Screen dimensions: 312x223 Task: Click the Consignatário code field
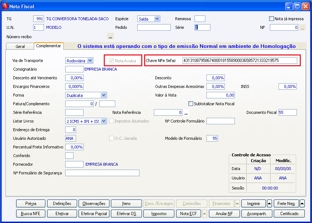pyautogui.click(x=74, y=69)
